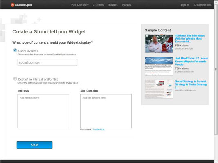The height and width of the screenshot is (163, 218).
Task: Choose Best of an Interest and/or Site option
Action: [15, 79]
